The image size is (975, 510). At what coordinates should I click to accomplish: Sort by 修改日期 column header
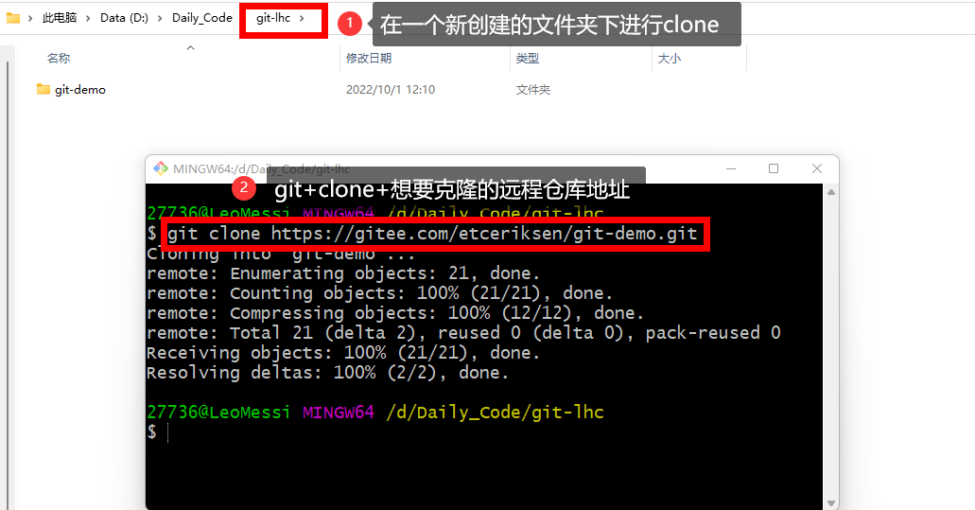point(369,59)
